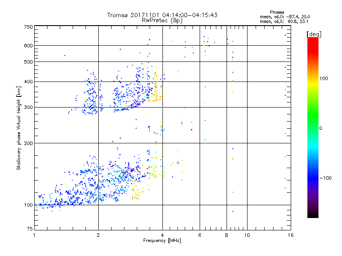The height and width of the screenshot is (256, 342).
Task: Click the 'mean, sd,O: -87.4, 20.0' line
Action: coord(285,17)
